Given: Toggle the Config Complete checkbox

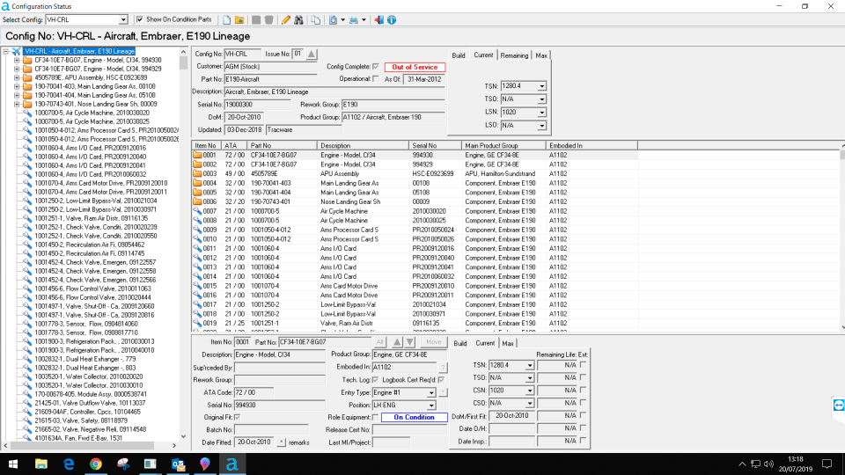Looking at the screenshot, I should coord(376,66).
